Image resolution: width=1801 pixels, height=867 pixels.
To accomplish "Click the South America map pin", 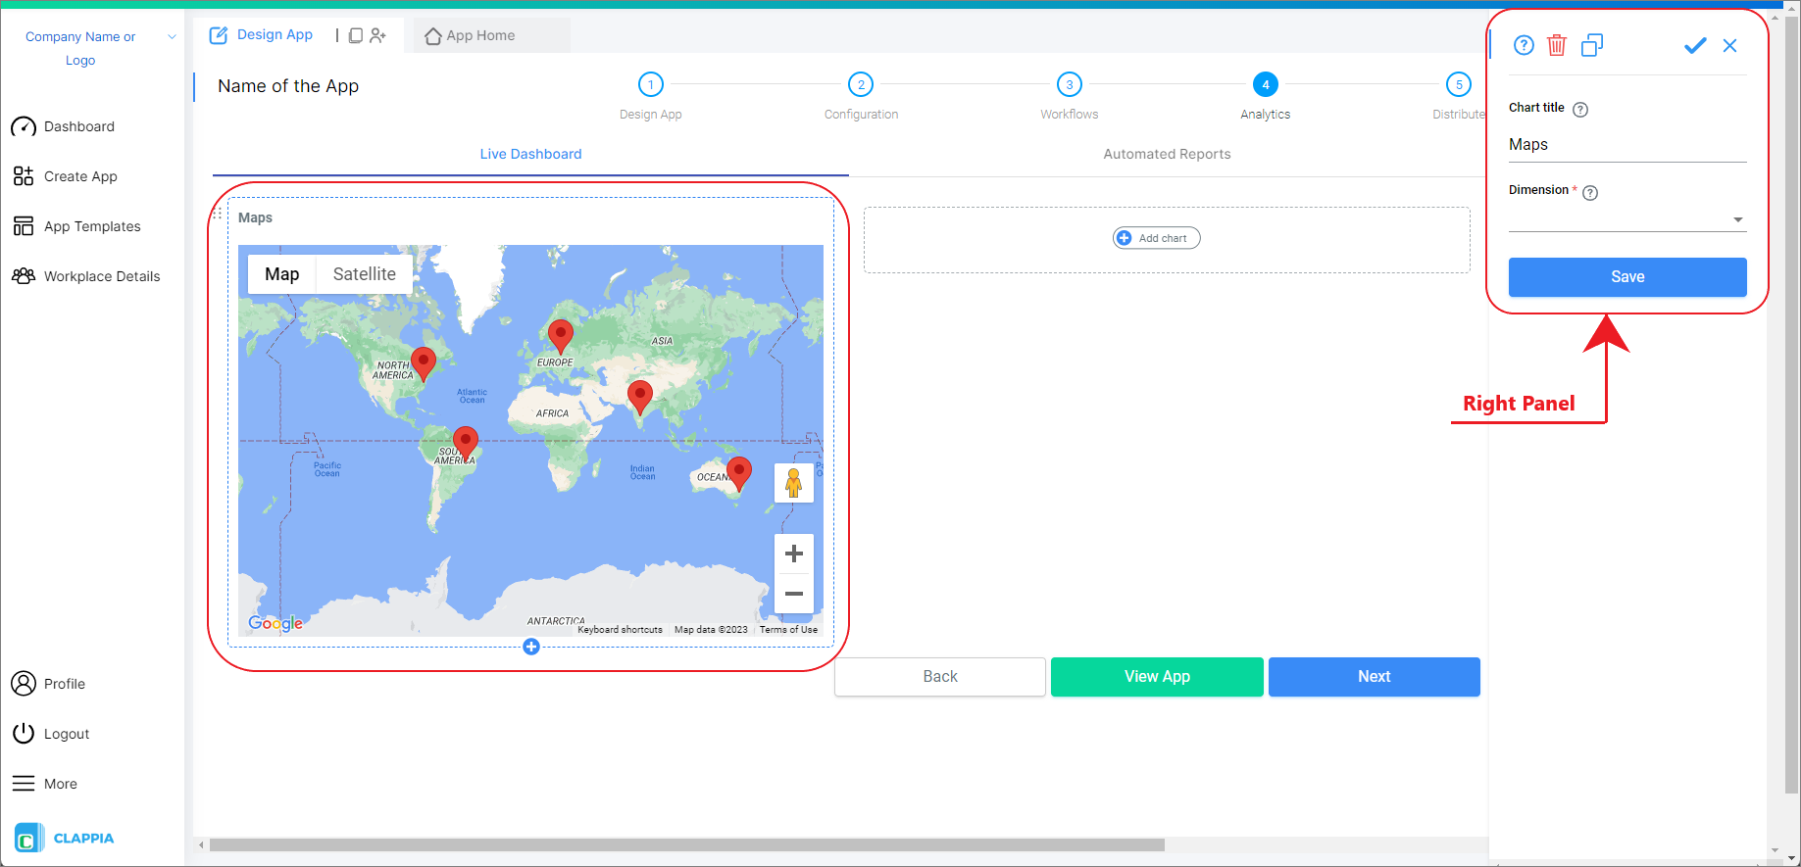I will click(x=466, y=443).
